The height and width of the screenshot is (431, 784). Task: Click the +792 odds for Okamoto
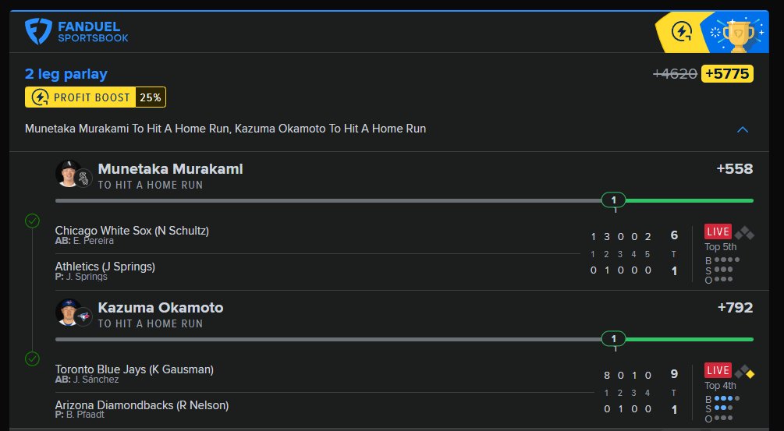[x=735, y=308]
